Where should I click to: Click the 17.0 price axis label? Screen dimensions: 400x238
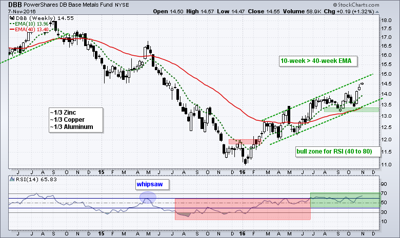coord(386,37)
